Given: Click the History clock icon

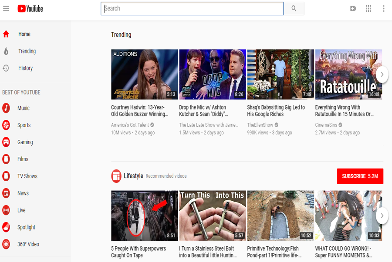Looking at the screenshot, I should click(6, 68).
